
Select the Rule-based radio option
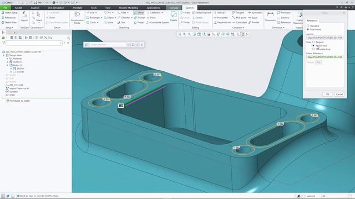(x=308, y=29)
